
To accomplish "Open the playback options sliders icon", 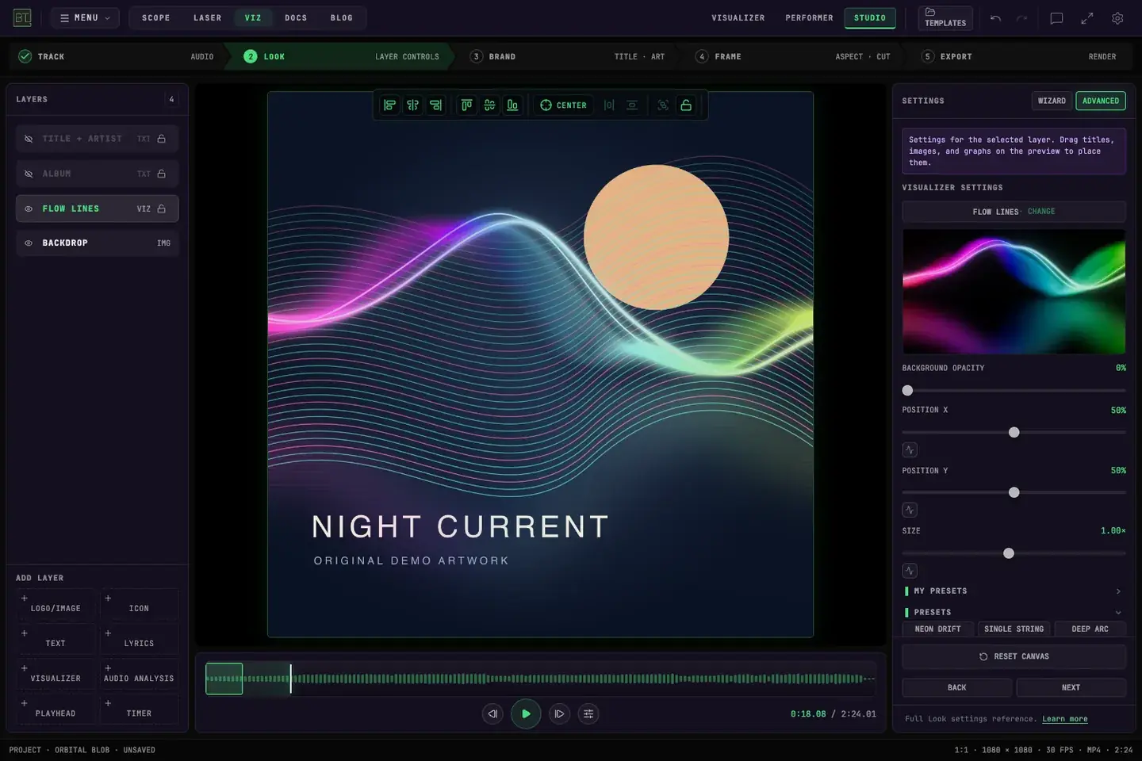I will 588,713.
